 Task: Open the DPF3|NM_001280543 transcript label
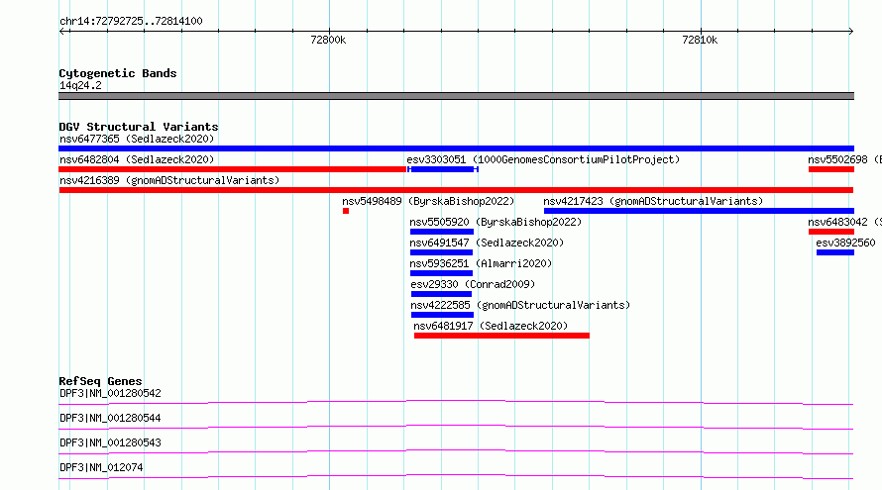point(110,442)
